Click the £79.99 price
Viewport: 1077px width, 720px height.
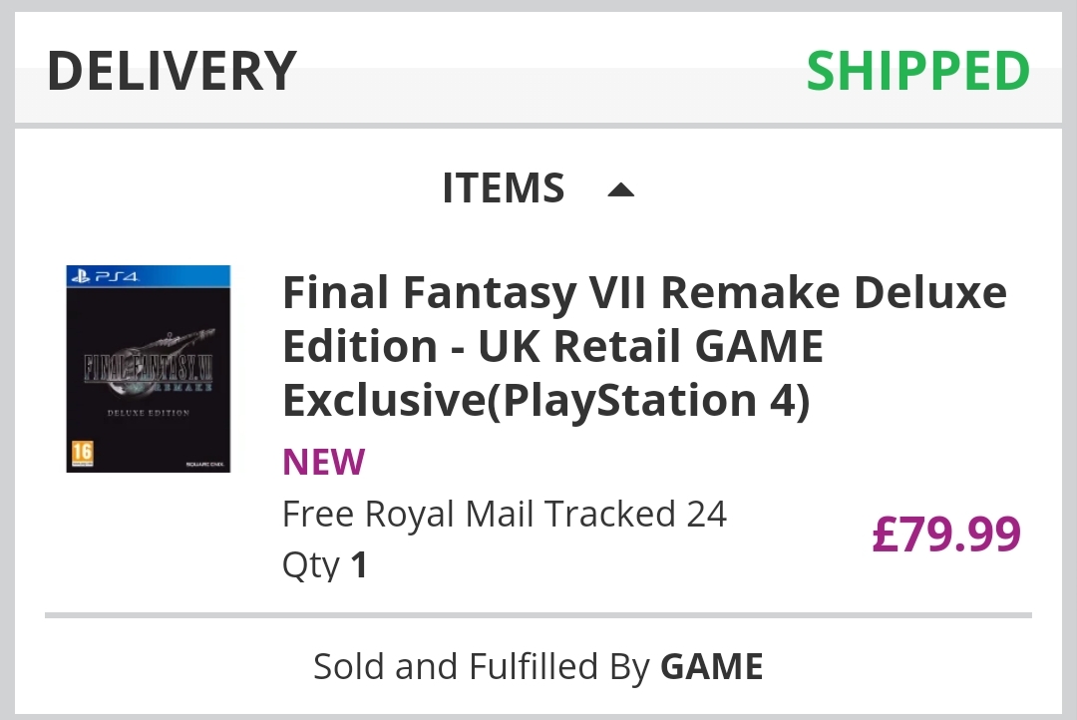point(946,535)
